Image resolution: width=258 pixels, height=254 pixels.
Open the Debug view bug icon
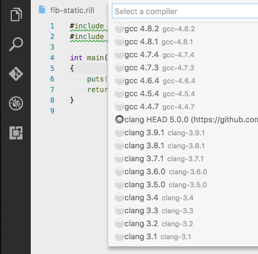tap(16, 103)
